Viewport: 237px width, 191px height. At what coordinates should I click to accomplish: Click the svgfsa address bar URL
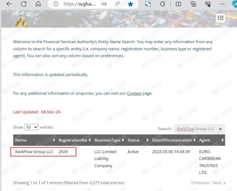tap(80, 4)
